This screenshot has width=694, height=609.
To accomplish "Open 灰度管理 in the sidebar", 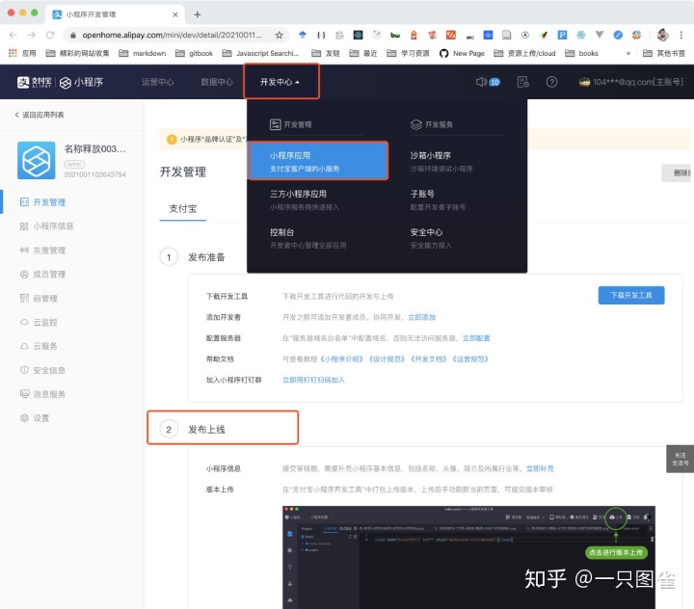I will [x=43, y=251].
